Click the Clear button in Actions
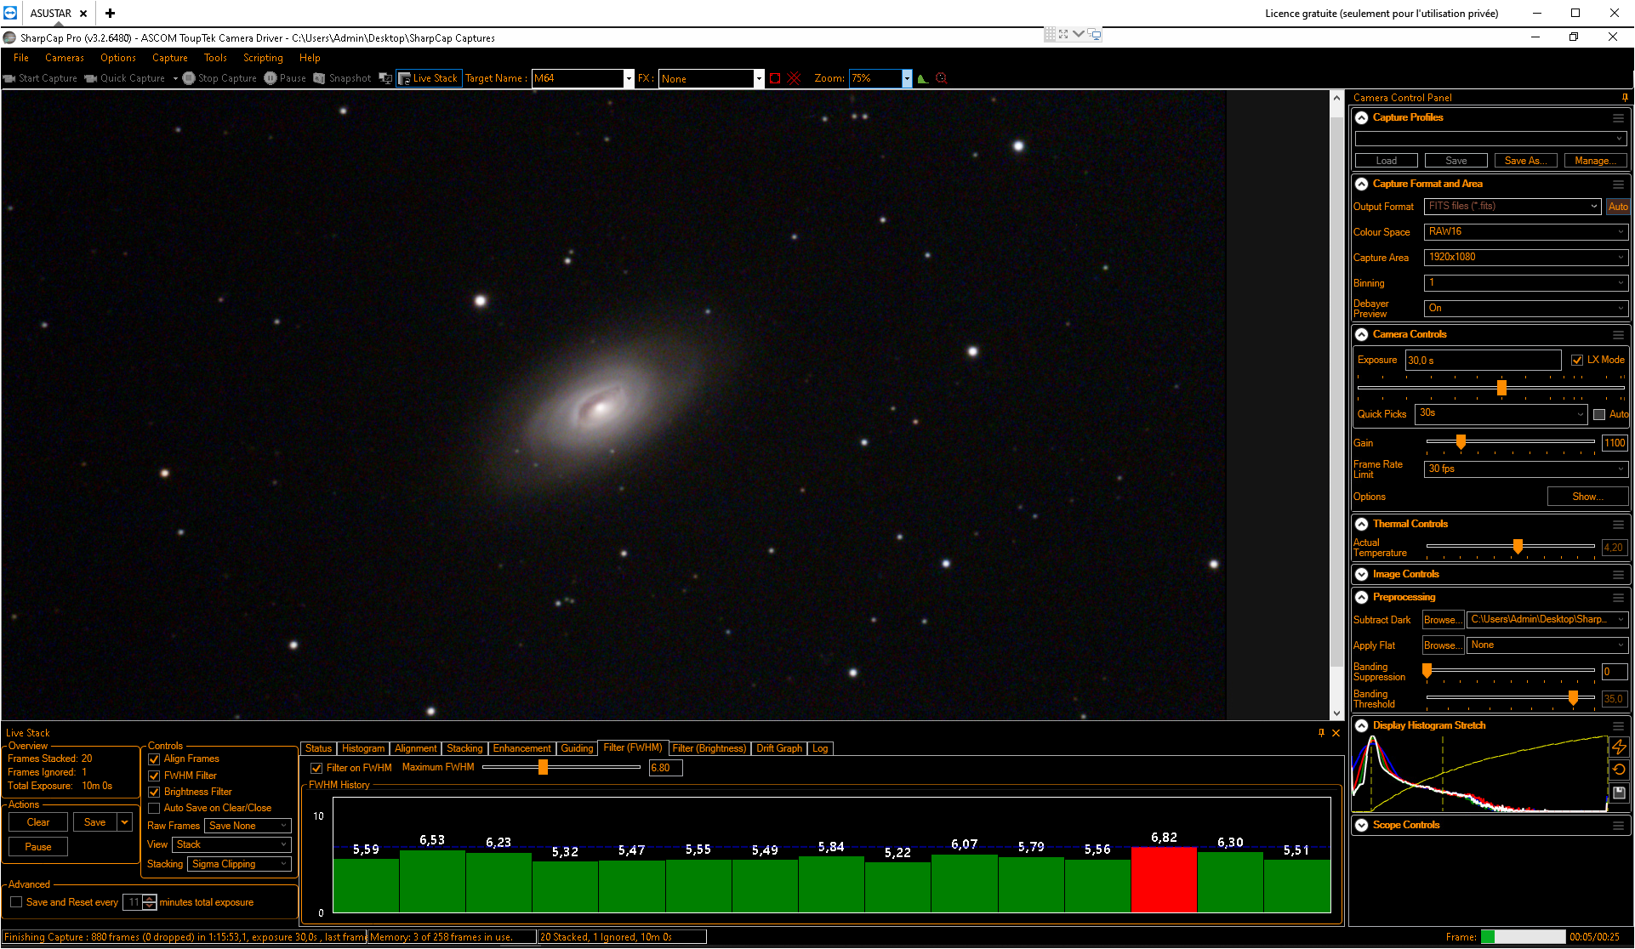 [38, 822]
